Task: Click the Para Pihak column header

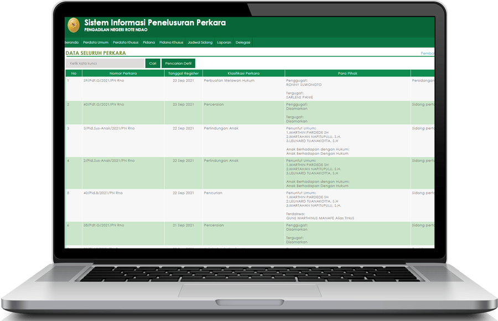Action: tap(347, 73)
